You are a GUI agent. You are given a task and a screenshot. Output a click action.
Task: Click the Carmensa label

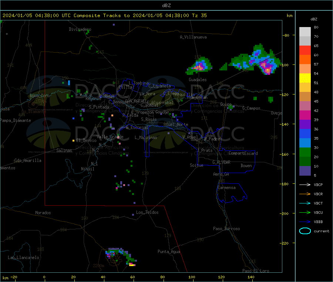(226, 188)
